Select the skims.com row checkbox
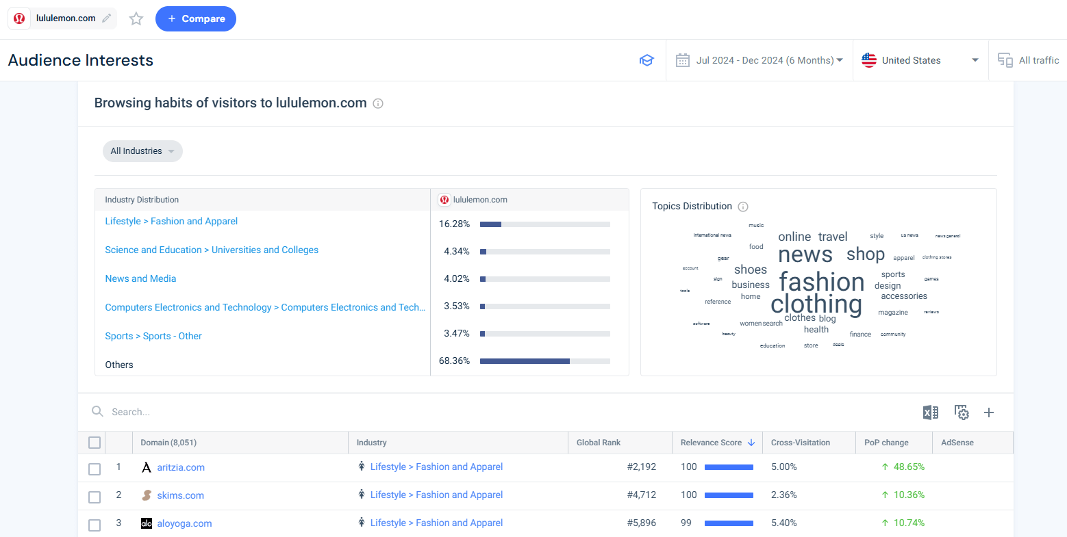The image size is (1067, 537). (x=95, y=497)
